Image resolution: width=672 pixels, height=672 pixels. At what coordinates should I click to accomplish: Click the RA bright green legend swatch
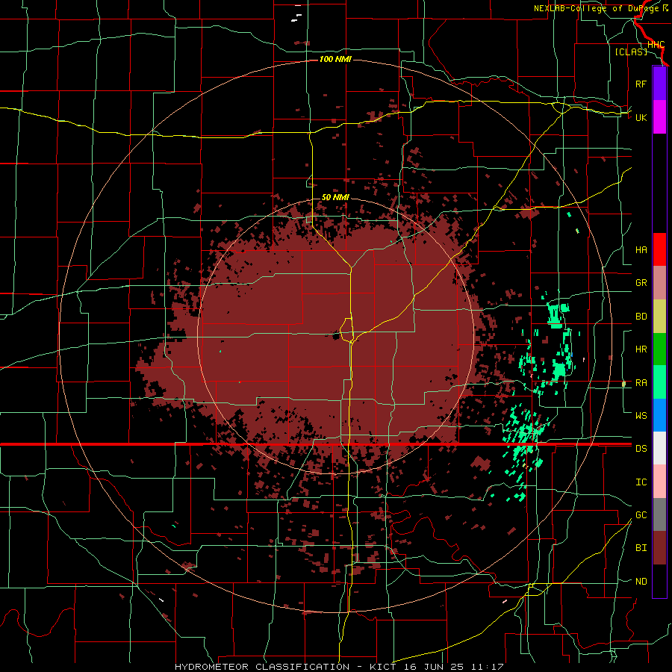(659, 382)
